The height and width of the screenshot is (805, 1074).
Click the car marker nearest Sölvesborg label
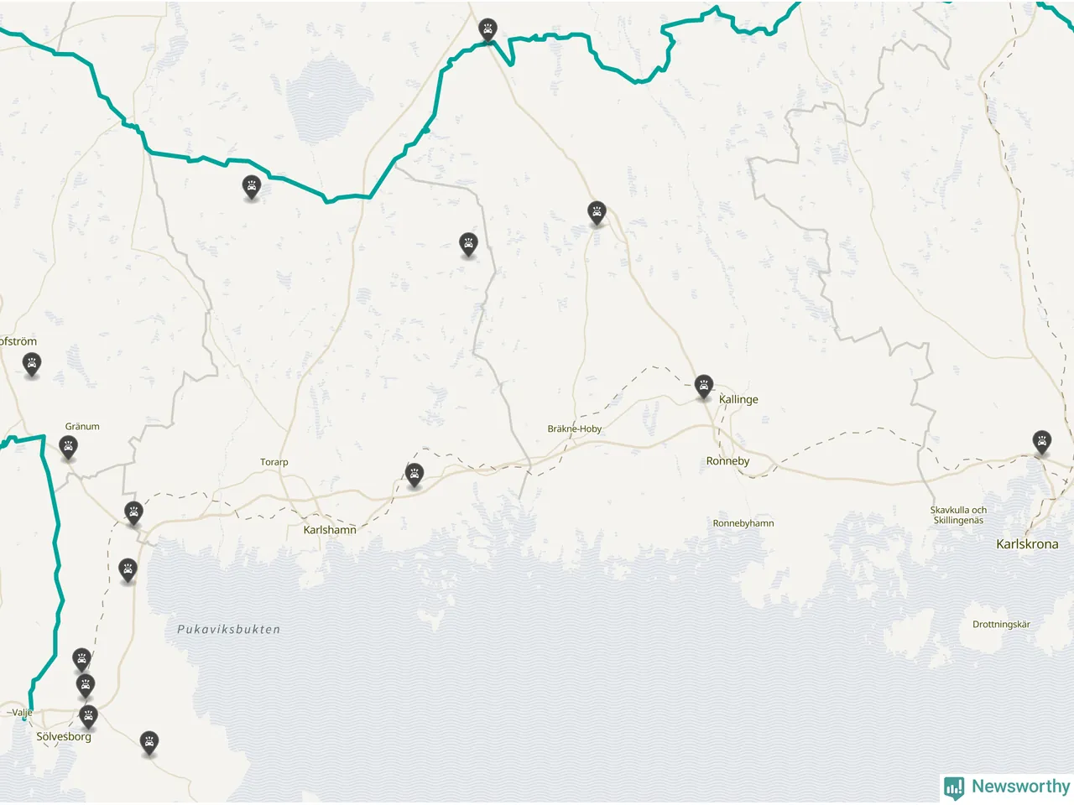[88, 717]
